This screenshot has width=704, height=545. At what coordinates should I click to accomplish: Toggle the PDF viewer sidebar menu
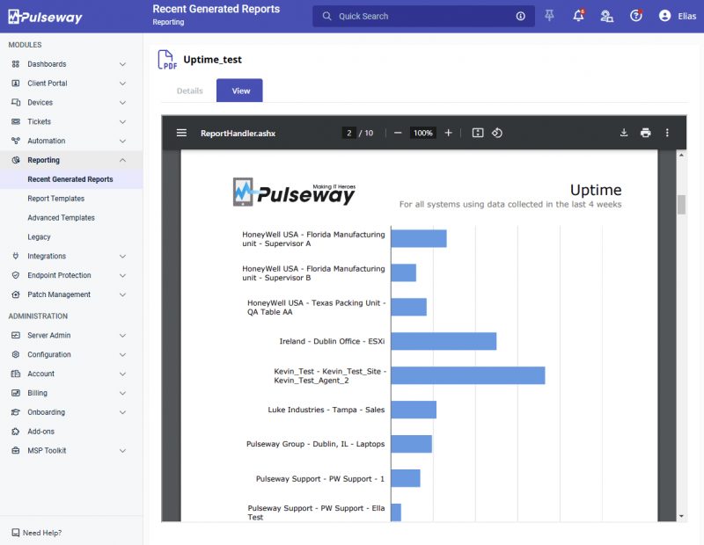(181, 133)
